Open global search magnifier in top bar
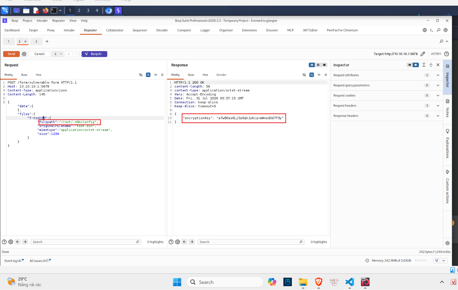Screen dimensions: 458x290 (x=439, y=30)
